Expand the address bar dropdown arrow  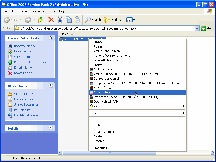pos(197,28)
